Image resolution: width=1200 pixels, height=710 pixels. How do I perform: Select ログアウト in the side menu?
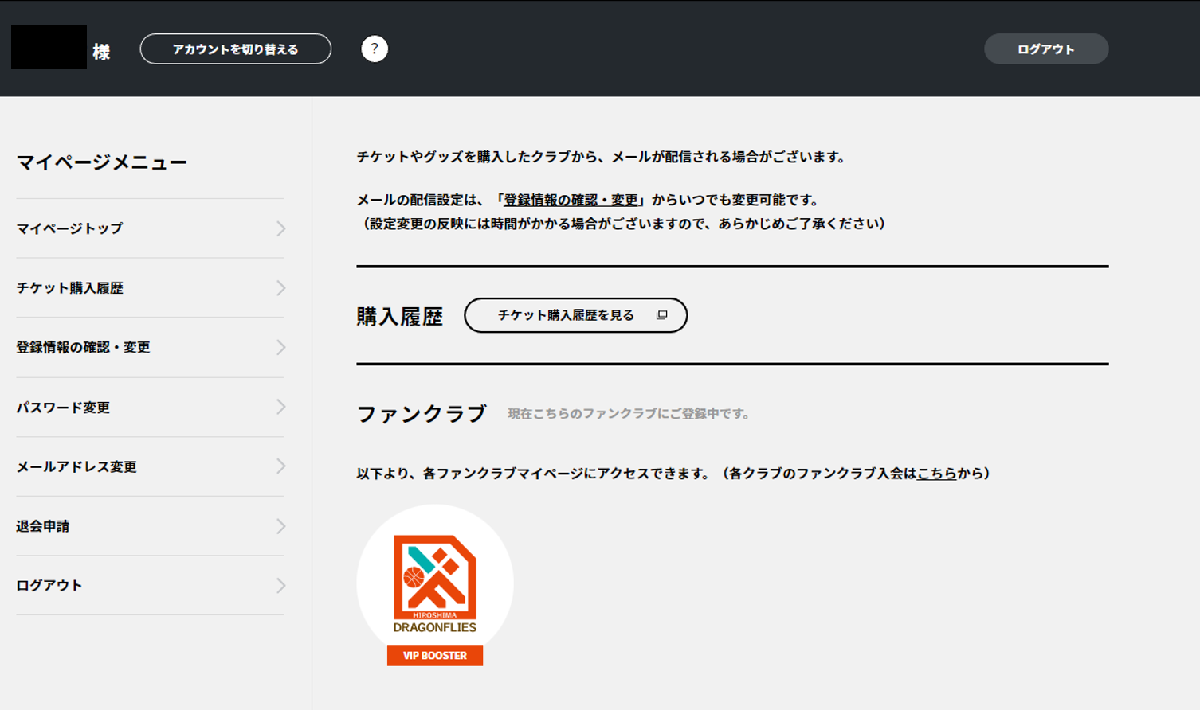(150, 586)
